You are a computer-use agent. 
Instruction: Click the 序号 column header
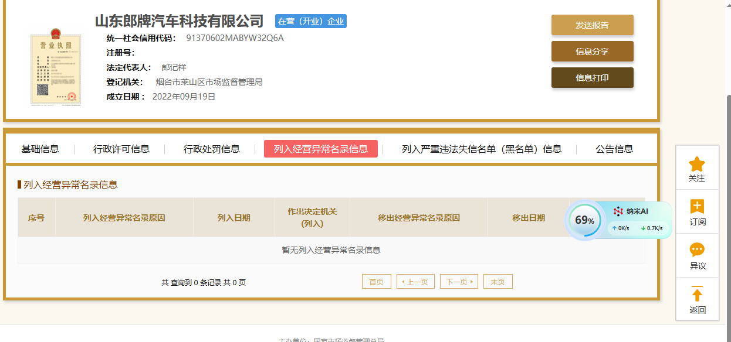[x=36, y=218]
